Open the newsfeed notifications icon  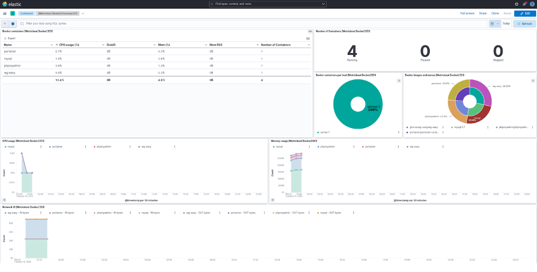tap(525, 4)
